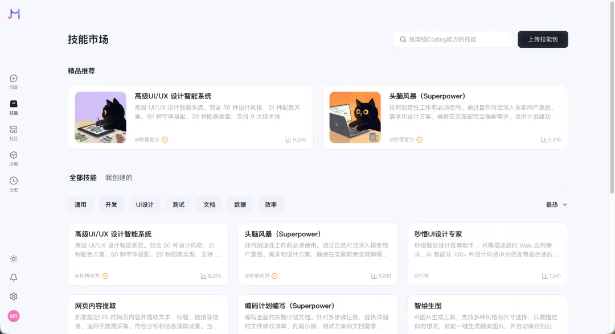The image size is (615, 334).
Task: Click usage chart icon showing 6,816 in featured card
Action: tap(544, 139)
